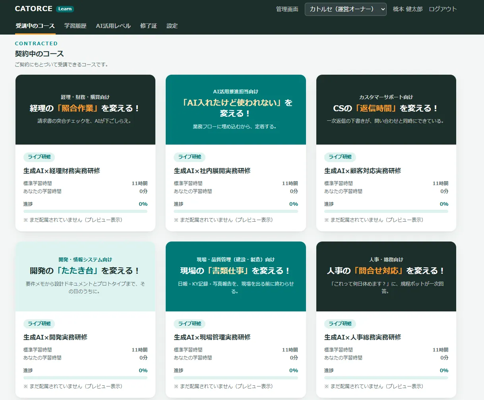Image resolution: width=484 pixels, height=400 pixels.
Task: Select the 受講中のコース tab
Action: [35, 26]
